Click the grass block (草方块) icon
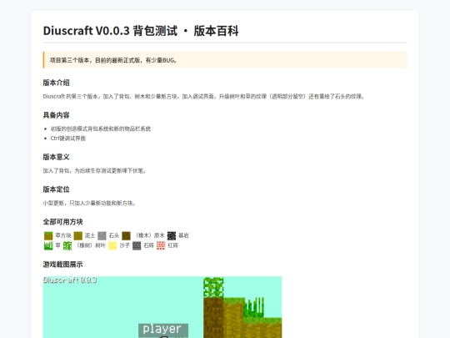Viewport: 450px width, 338px height. 48,236
